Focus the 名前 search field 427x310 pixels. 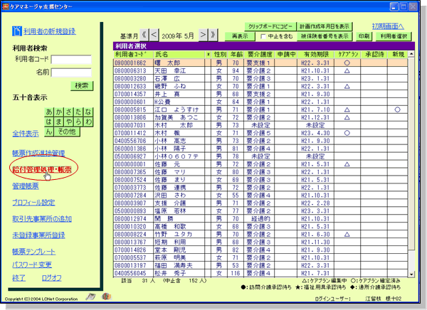(x=71, y=73)
